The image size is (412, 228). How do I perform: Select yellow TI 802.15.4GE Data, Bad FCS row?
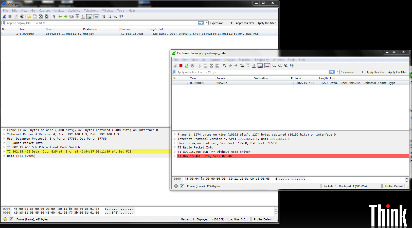(x=88, y=151)
